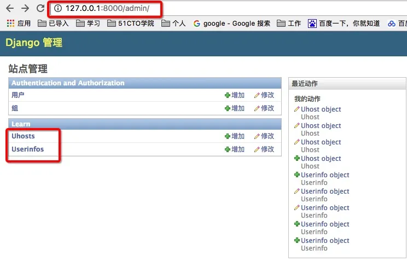
Task: Open the 个人 bookmark folder
Action: [x=173, y=24]
